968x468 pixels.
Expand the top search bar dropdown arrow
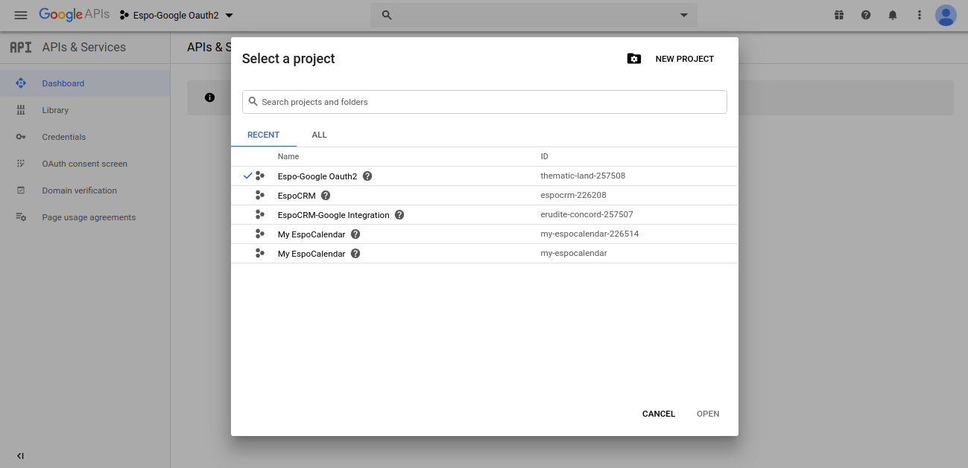tap(684, 15)
